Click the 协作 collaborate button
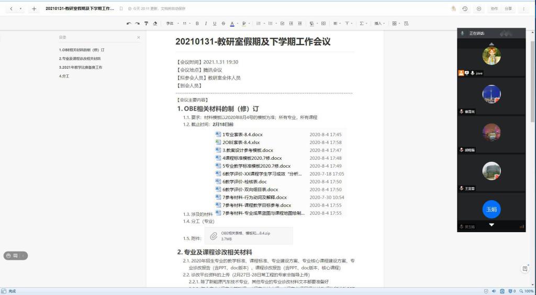This screenshot has width=536, height=295. click(x=494, y=9)
